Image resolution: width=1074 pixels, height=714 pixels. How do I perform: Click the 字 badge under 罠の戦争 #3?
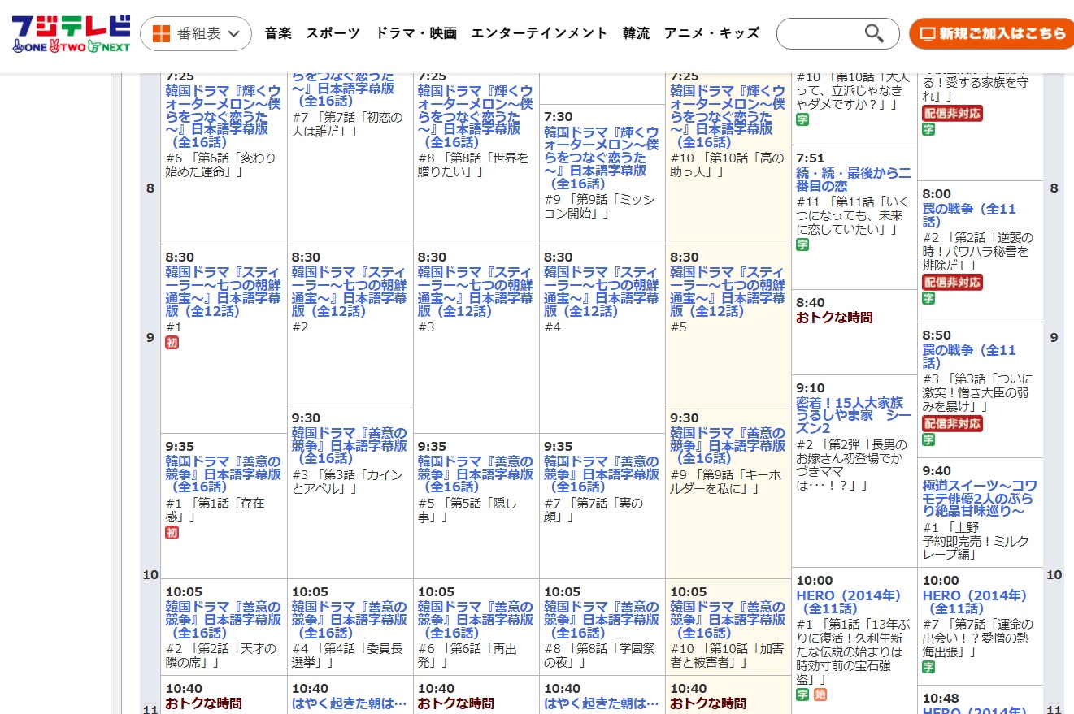(928, 439)
